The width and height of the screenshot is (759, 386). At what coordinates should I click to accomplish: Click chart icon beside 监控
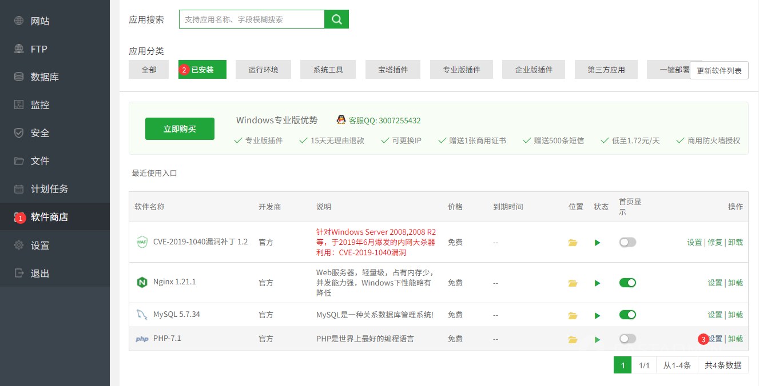pos(19,105)
